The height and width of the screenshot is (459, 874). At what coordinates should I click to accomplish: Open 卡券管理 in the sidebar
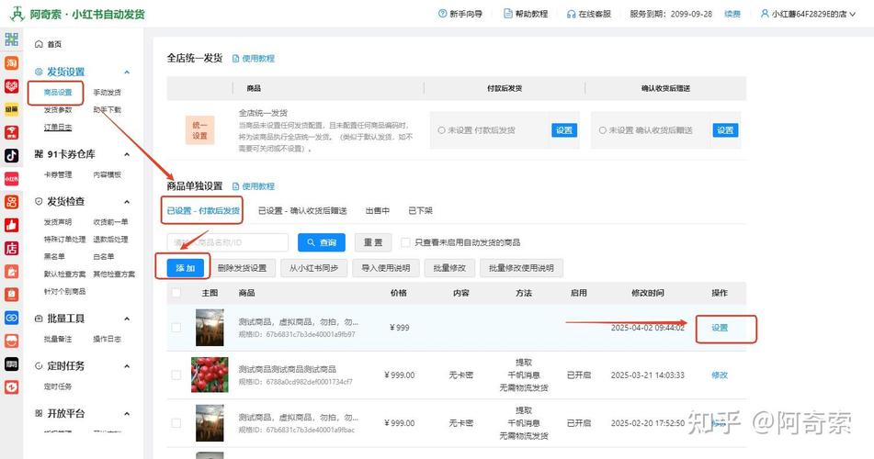58,175
